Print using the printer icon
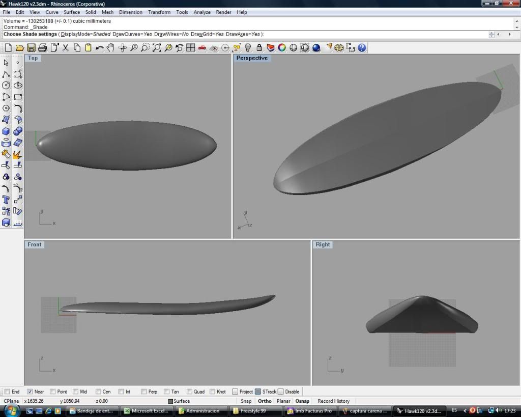Screen dimensions: 521x417 (43, 48)
